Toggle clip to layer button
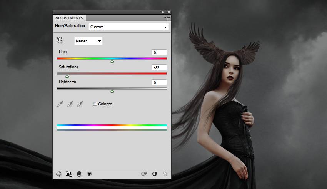 79,174
